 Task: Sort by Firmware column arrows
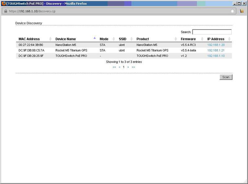coord(202,39)
